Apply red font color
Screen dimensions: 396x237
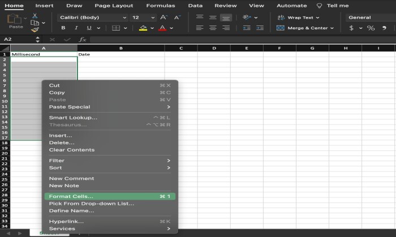pos(162,28)
